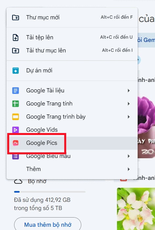Screen dimensions: 155x230
Task: Click the yellow Google Slides icon
Action: point(15,117)
